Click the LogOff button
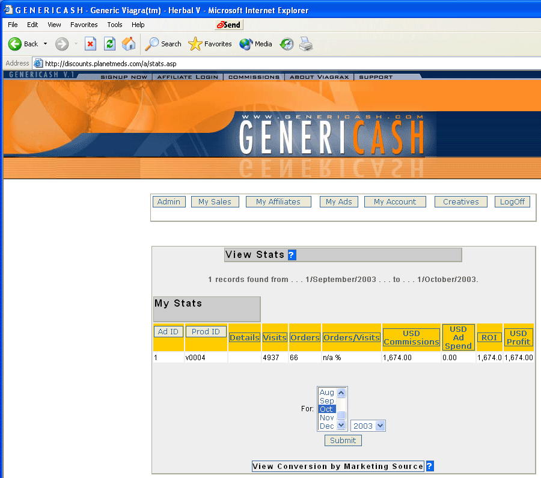 [x=512, y=202]
